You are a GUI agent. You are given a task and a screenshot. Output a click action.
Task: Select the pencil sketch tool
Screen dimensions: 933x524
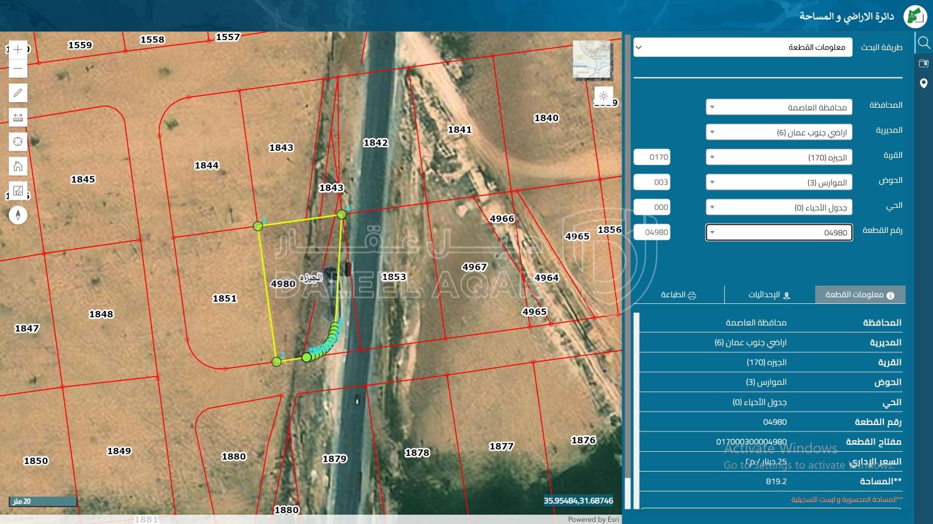coord(18,93)
